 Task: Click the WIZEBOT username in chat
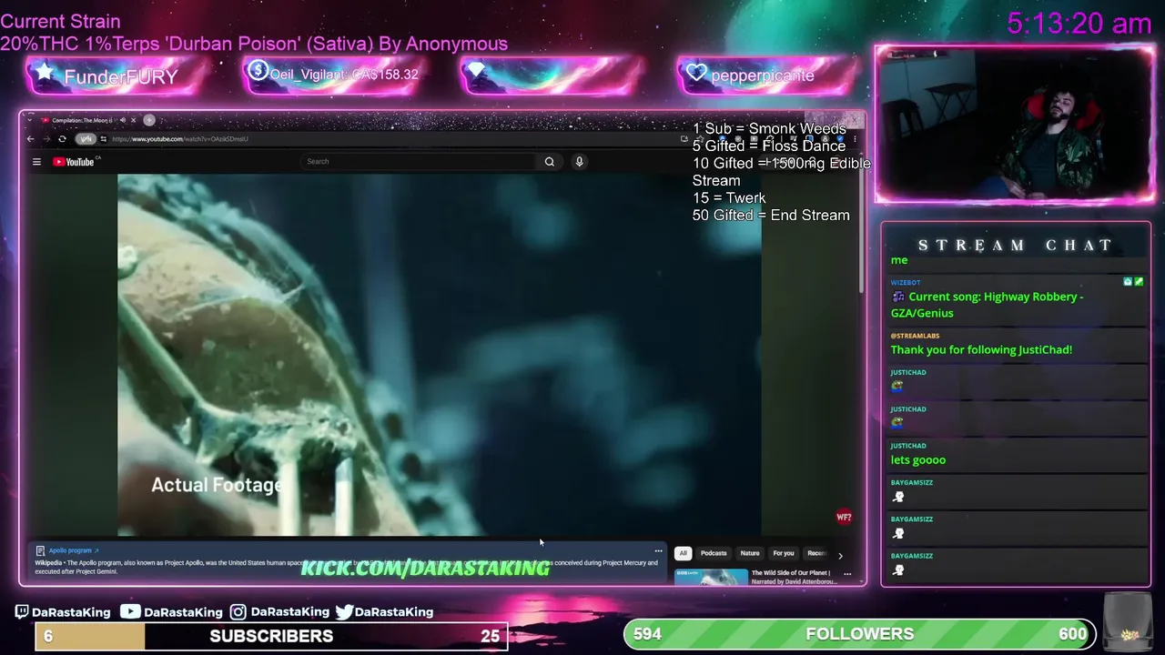(906, 283)
